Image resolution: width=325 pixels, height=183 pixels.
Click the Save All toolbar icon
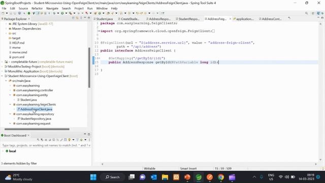15,13
